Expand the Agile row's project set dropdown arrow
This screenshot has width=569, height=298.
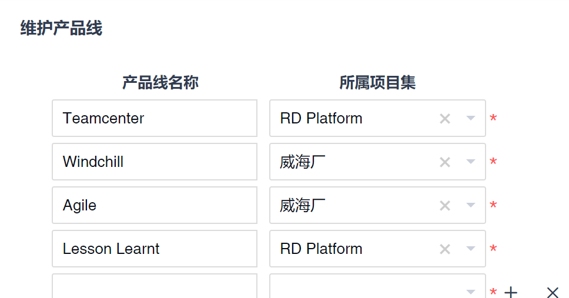point(470,206)
